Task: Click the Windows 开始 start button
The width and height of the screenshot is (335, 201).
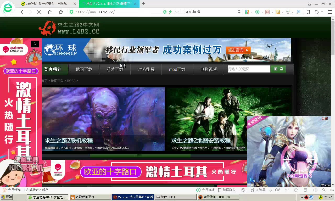Action: pyautogui.click(x=7, y=197)
